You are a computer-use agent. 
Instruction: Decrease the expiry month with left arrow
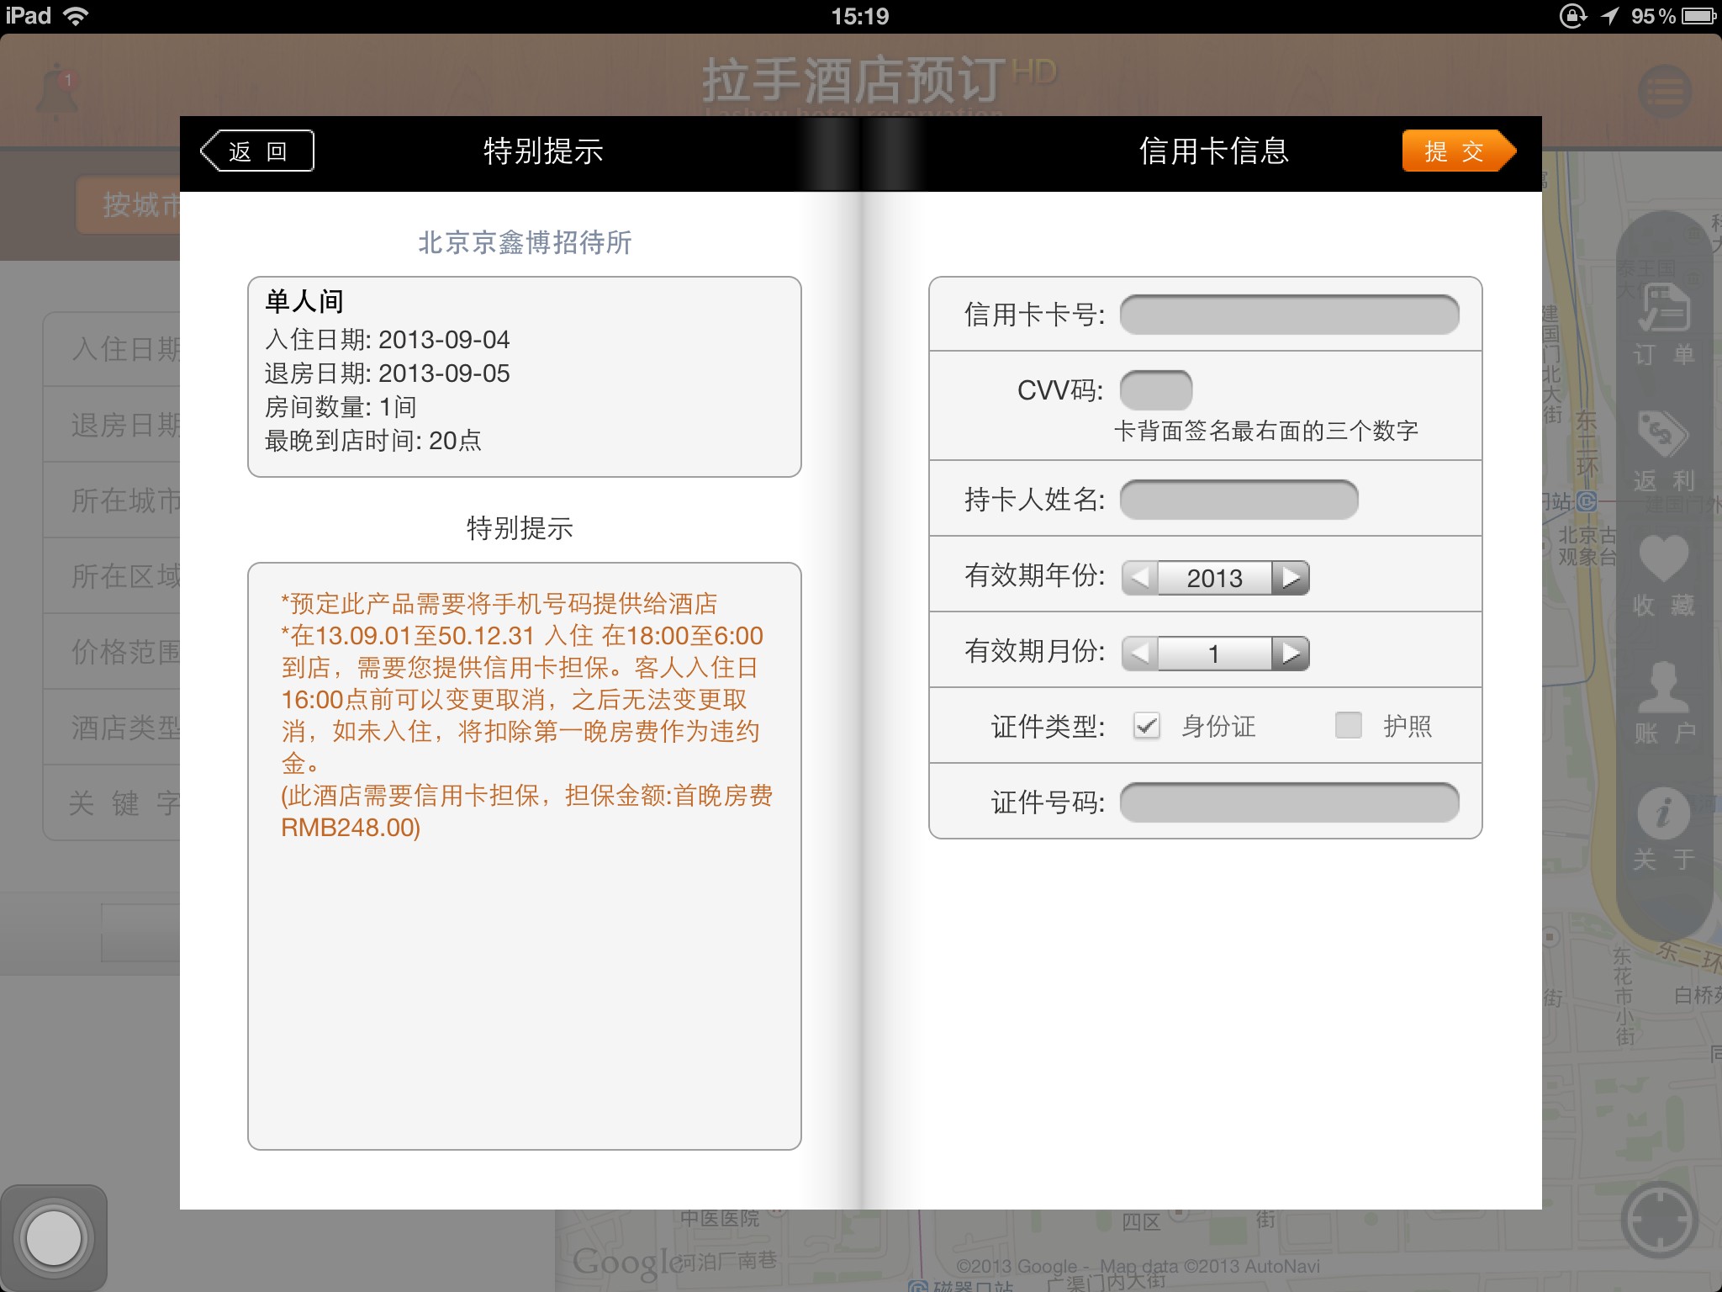[1140, 654]
